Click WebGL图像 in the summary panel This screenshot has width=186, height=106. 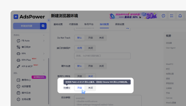[171, 103]
